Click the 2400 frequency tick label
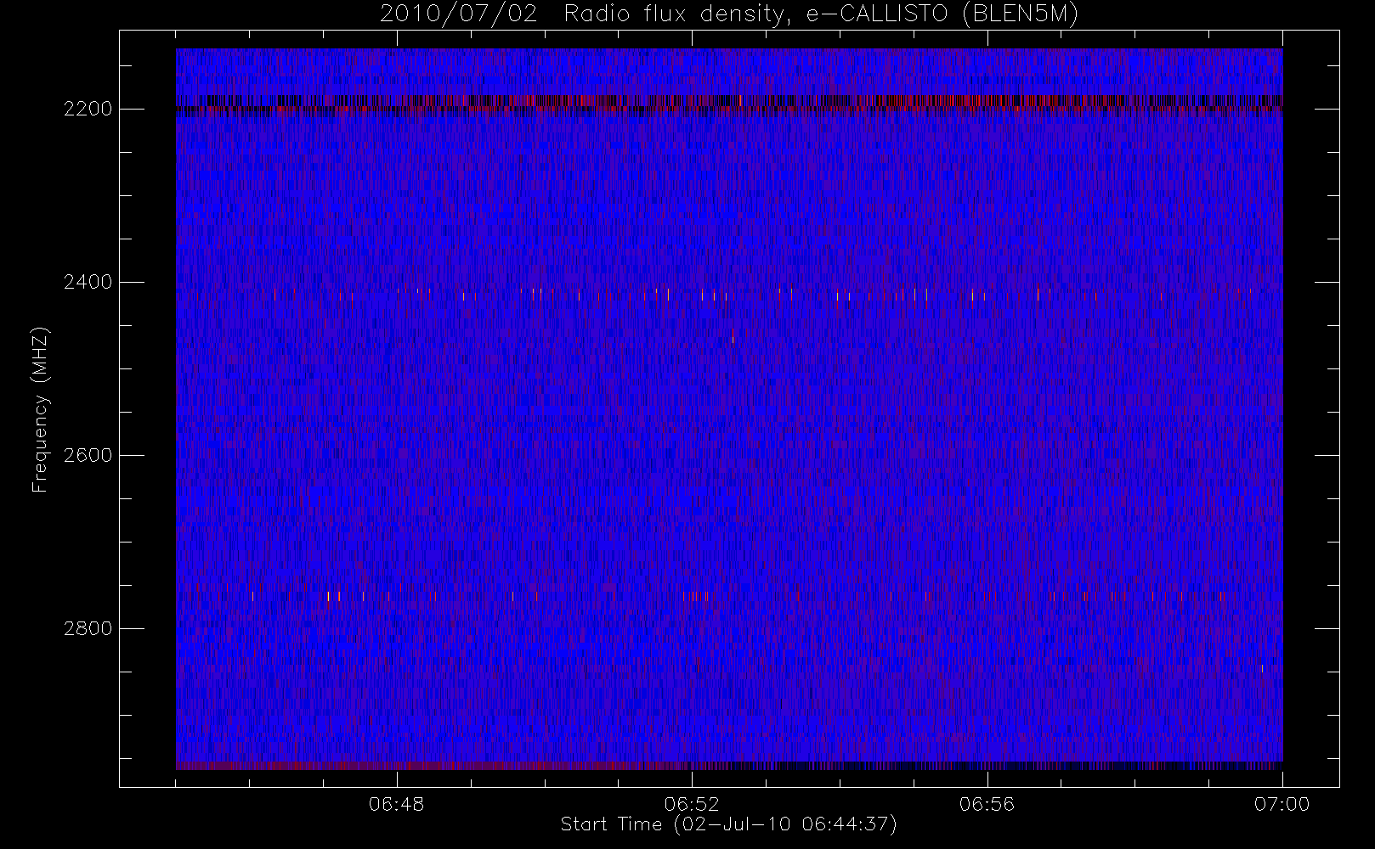Screen dimensions: 1375x849 (x=88, y=282)
